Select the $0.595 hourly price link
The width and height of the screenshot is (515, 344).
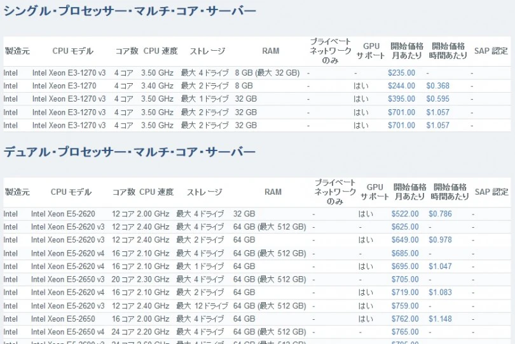[438, 99]
